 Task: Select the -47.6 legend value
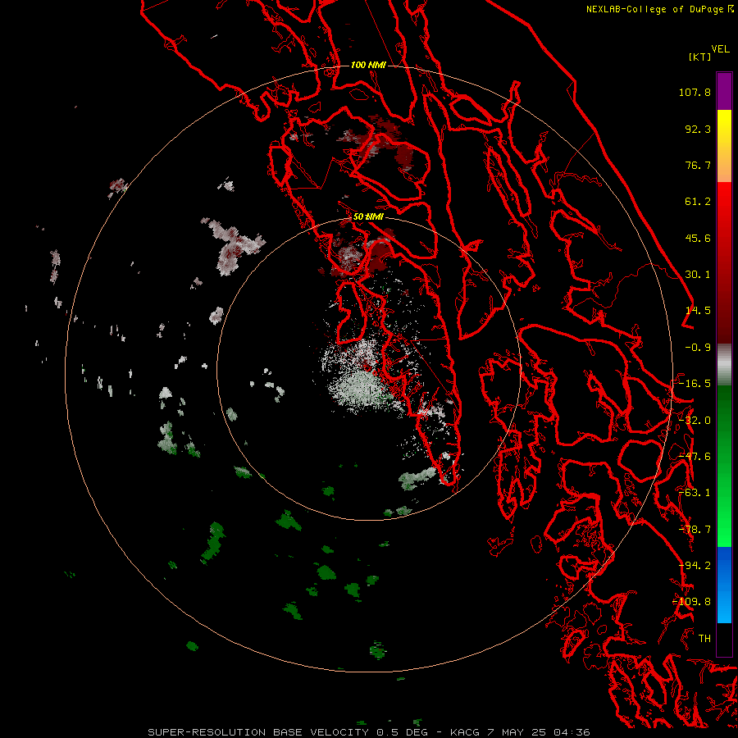pos(695,457)
